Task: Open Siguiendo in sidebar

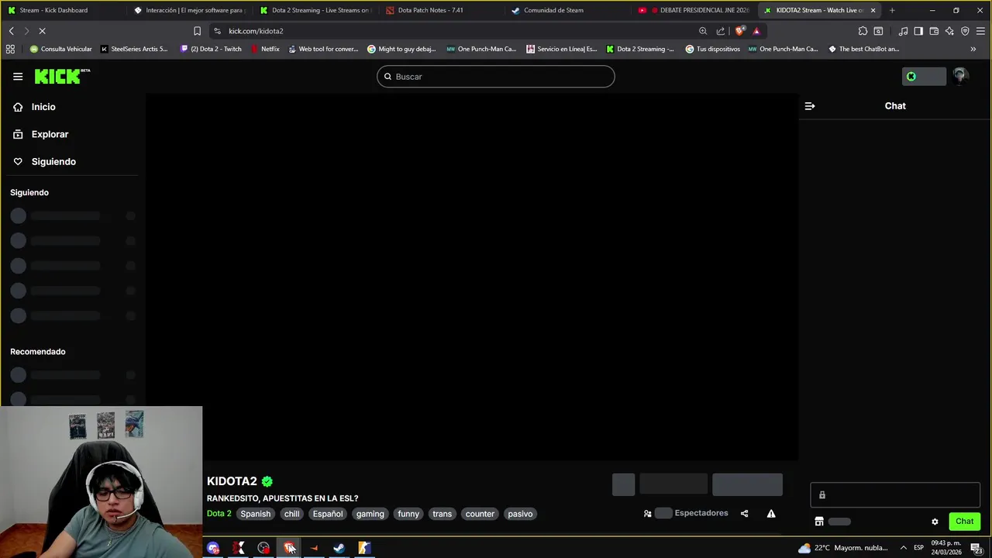Action: tap(53, 161)
